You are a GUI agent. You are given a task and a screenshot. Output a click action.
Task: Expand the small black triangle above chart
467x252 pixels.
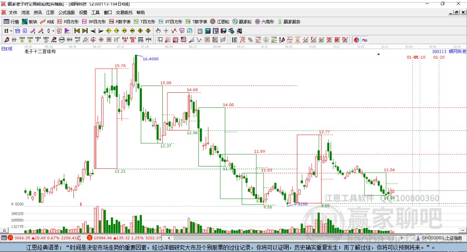click(379, 55)
